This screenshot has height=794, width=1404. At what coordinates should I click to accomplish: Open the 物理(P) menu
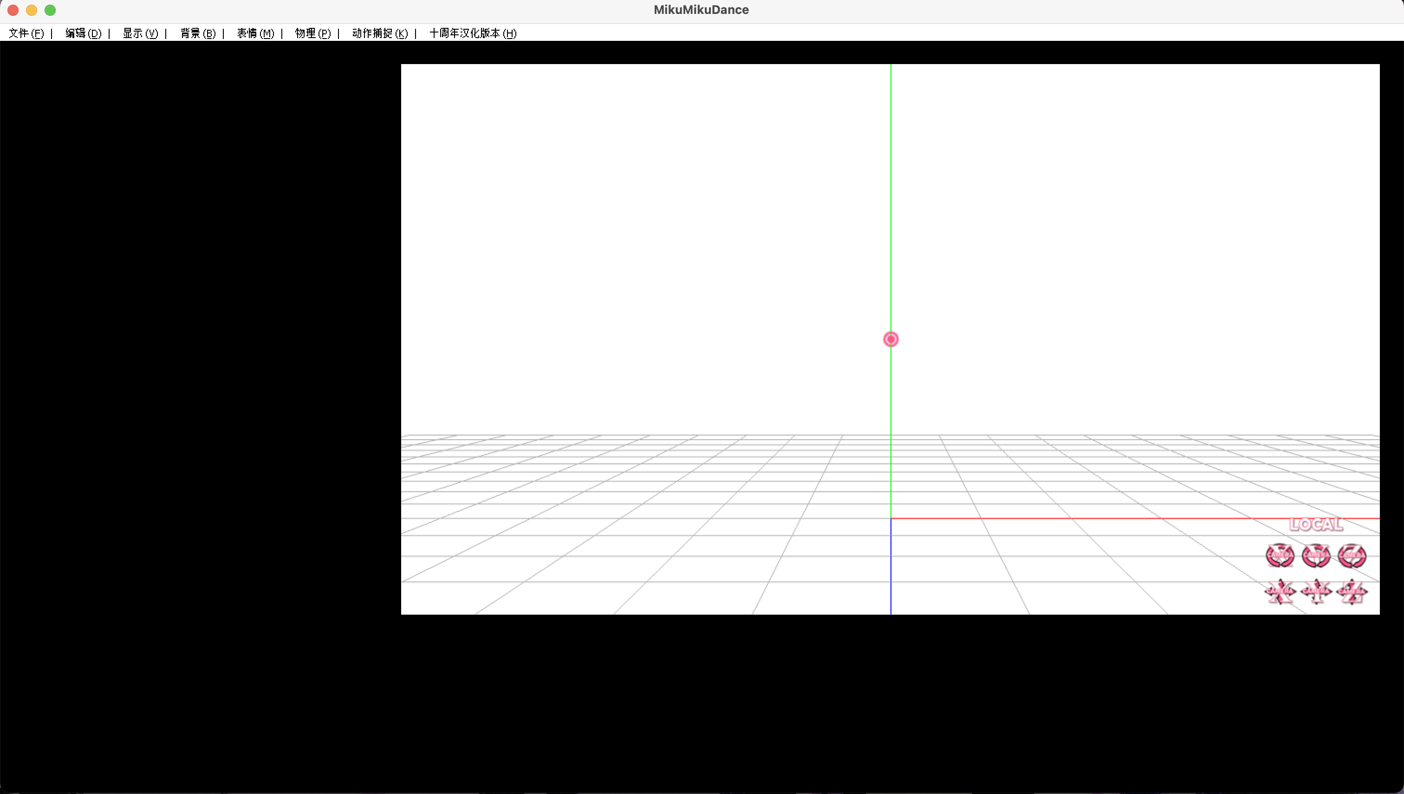pyautogui.click(x=313, y=33)
